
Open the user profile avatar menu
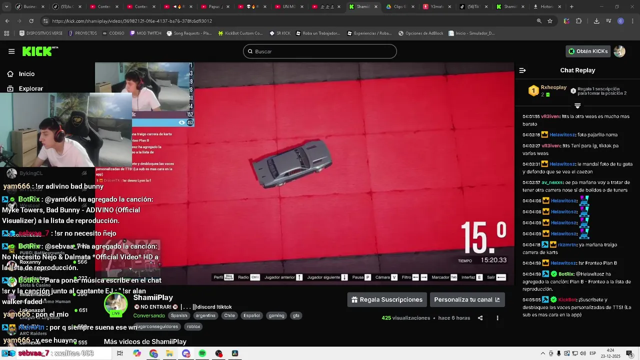coord(619,51)
